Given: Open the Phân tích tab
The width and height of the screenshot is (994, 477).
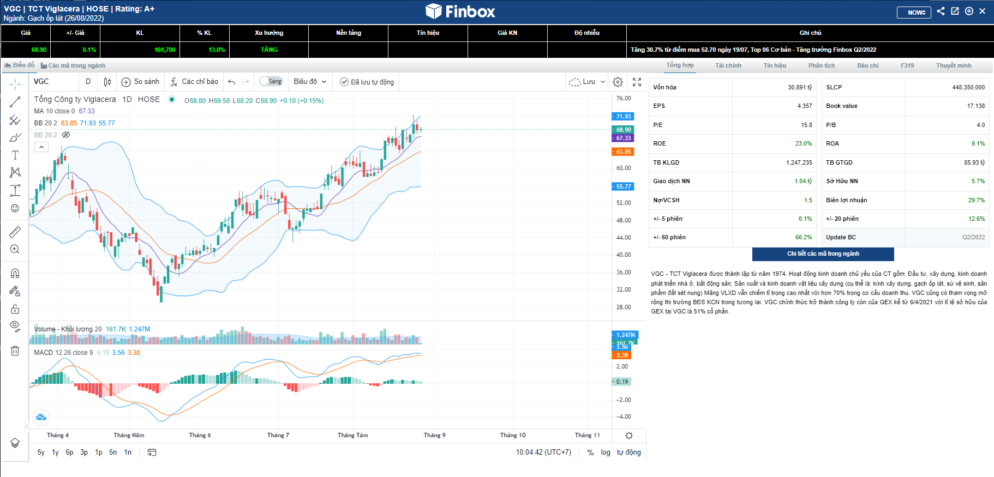Looking at the screenshot, I should 822,65.
